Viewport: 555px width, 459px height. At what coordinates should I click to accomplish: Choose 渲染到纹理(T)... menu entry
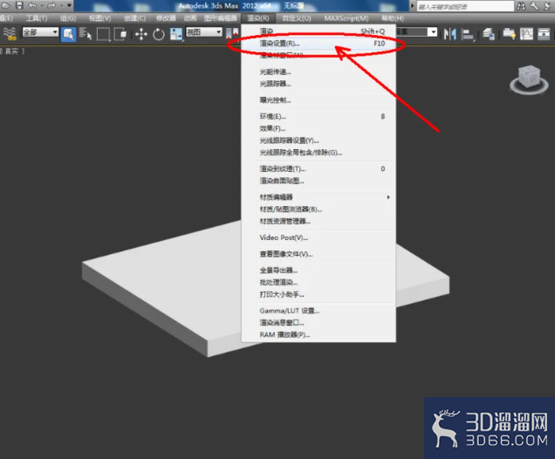pos(319,168)
